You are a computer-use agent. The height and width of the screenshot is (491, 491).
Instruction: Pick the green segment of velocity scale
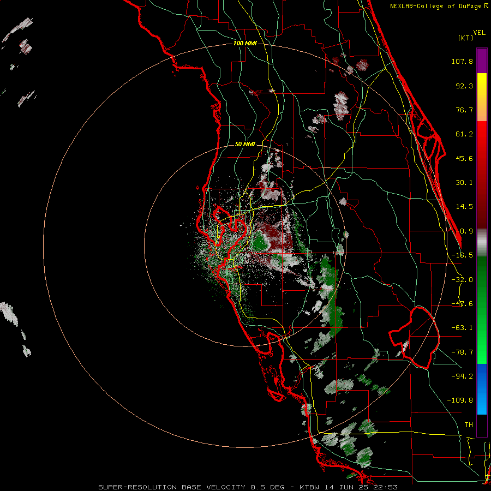point(482,310)
